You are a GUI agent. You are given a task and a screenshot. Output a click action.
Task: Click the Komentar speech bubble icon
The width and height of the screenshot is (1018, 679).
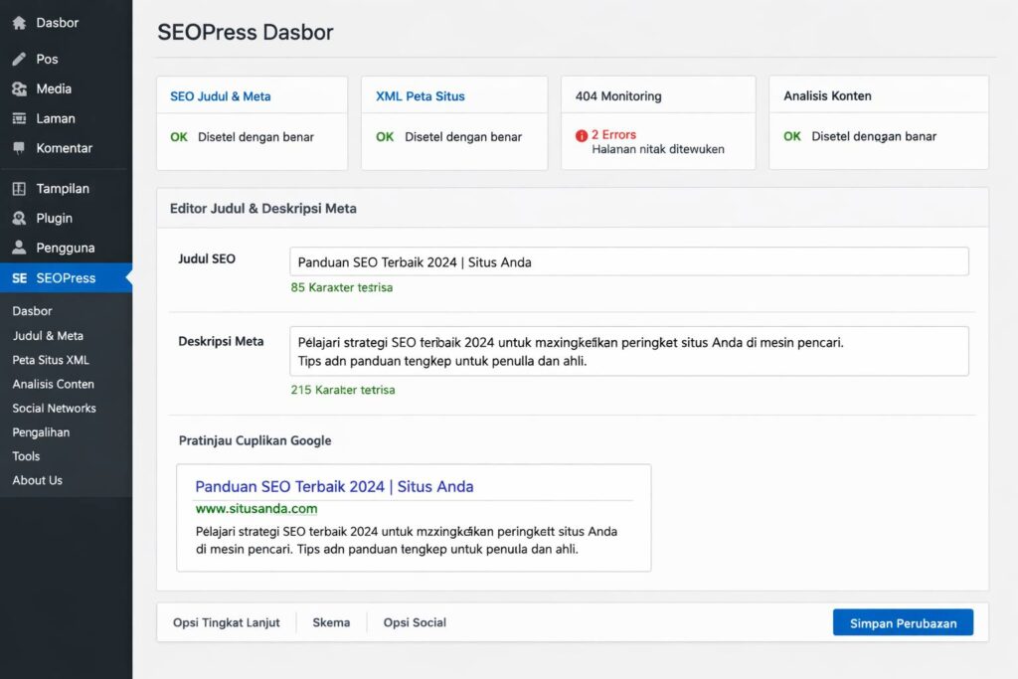point(19,148)
